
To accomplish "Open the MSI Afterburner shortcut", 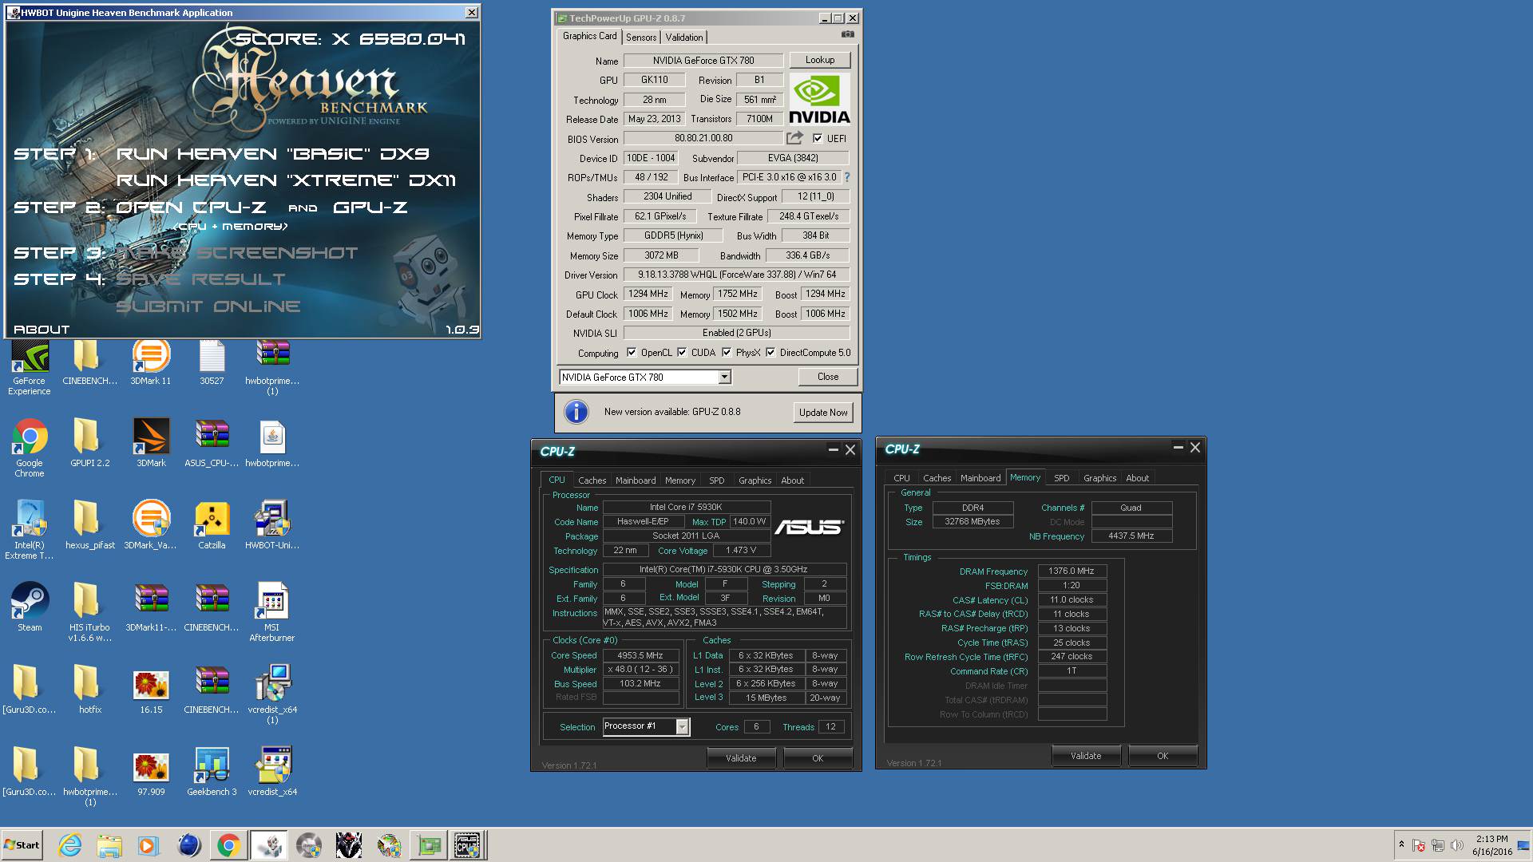I will pos(272,611).
